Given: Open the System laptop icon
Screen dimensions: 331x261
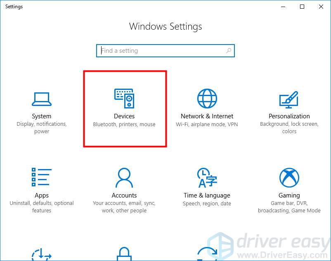Looking at the screenshot, I should pyautogui.click(x=42, y=99).
